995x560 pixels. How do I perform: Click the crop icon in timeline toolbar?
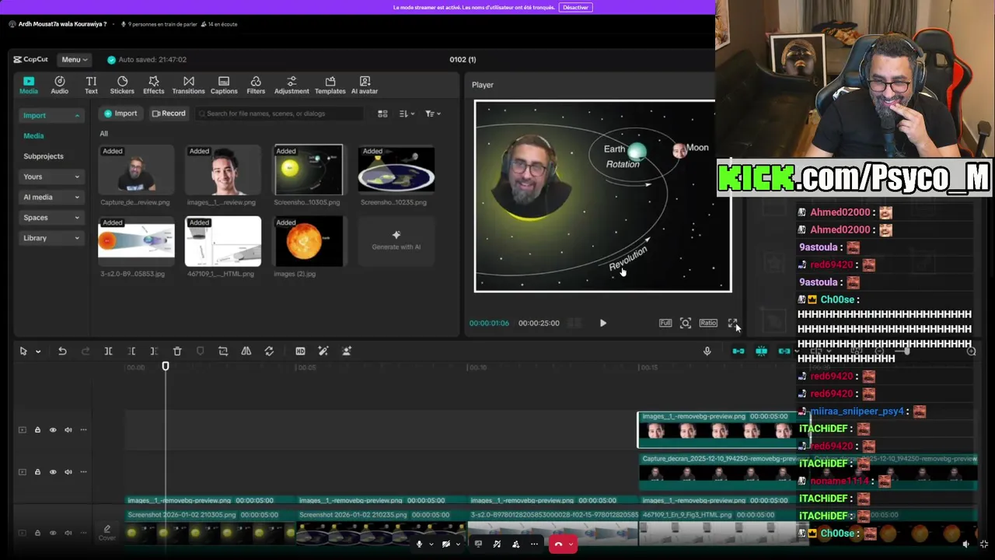[x=223, y=352]
